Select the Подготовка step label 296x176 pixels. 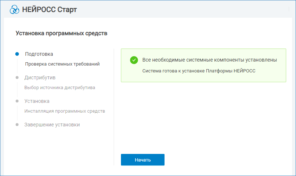click(39, 54)
